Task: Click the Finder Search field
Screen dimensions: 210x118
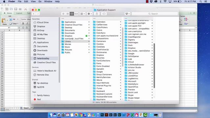Action: pyautogui.click(x=155, y=14)
